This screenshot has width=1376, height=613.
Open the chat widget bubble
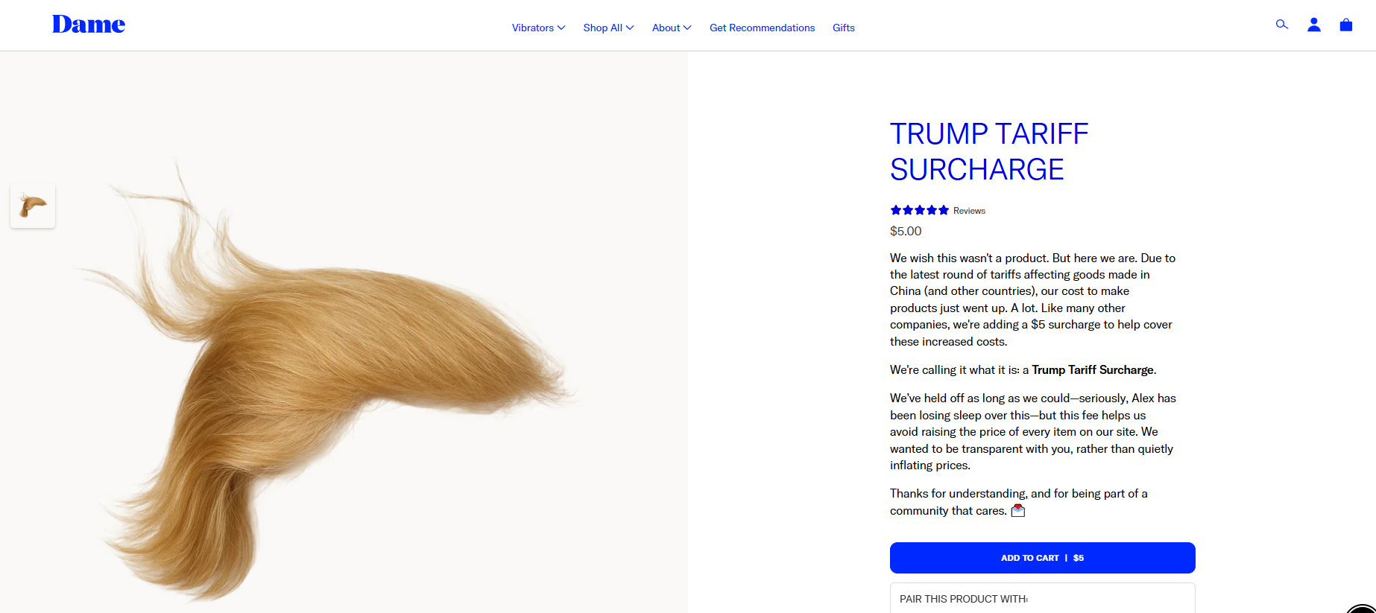(1363, 609)
